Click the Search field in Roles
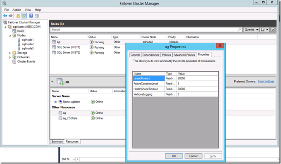 pos(144,30)
